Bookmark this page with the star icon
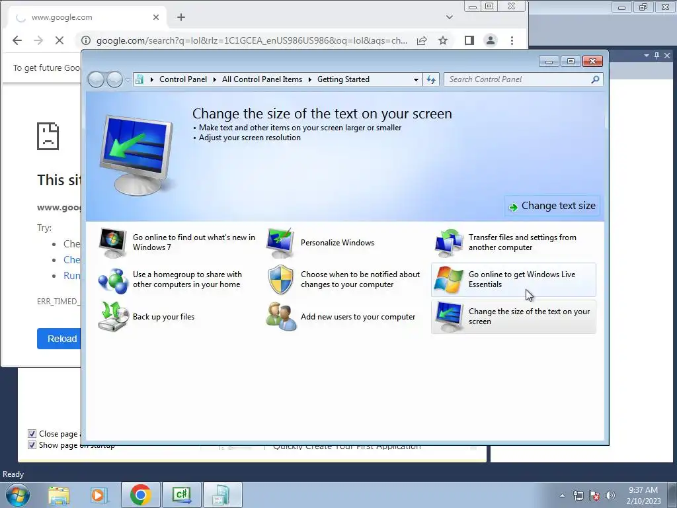 point(443,40)
